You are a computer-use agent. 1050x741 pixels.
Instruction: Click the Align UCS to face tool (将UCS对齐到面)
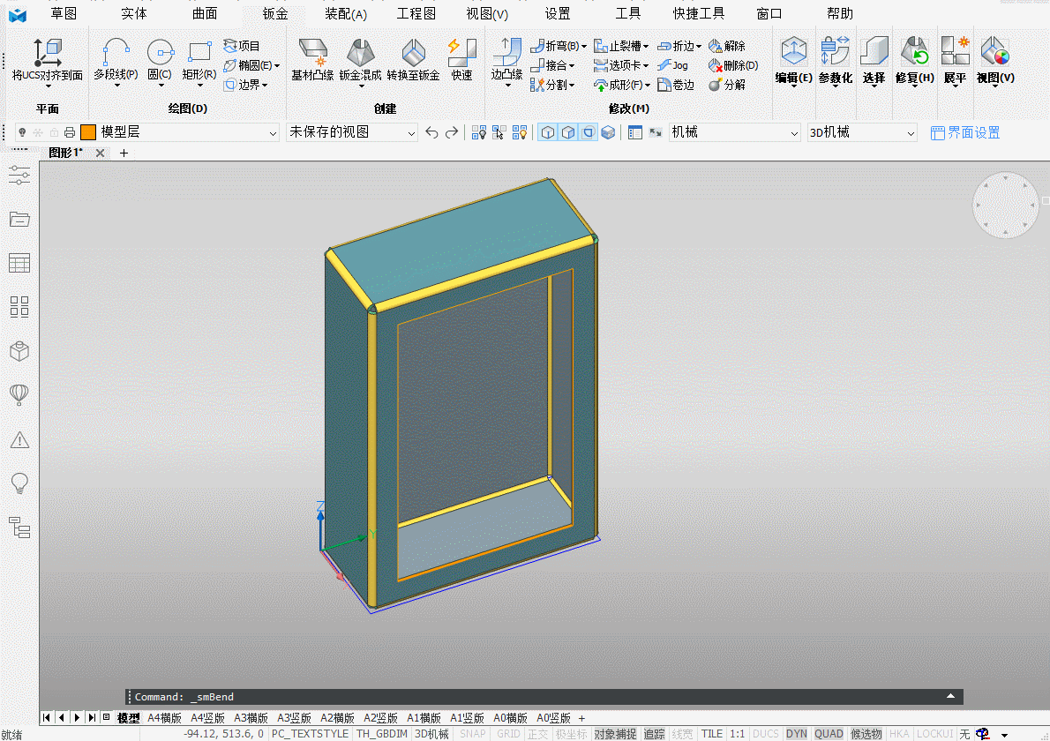coord(47,62)
